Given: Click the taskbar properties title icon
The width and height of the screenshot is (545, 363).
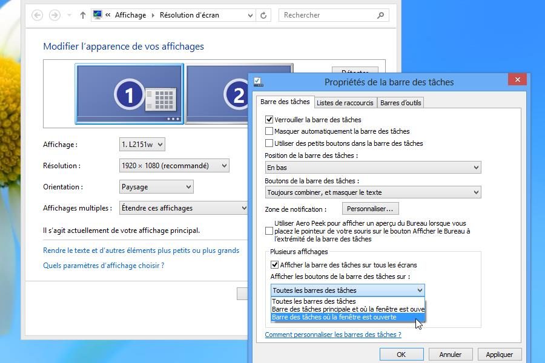Looking at the screenshot, I should [259, 82].
